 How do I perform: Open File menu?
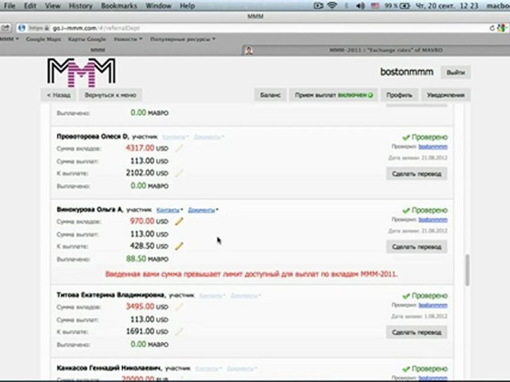tap(10, 5)
